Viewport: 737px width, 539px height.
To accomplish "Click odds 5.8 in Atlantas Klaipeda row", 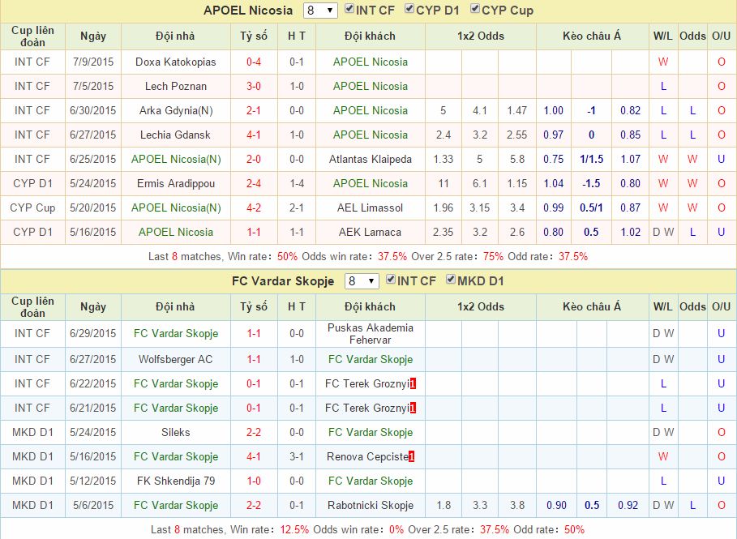I will [x=517, y=160].
